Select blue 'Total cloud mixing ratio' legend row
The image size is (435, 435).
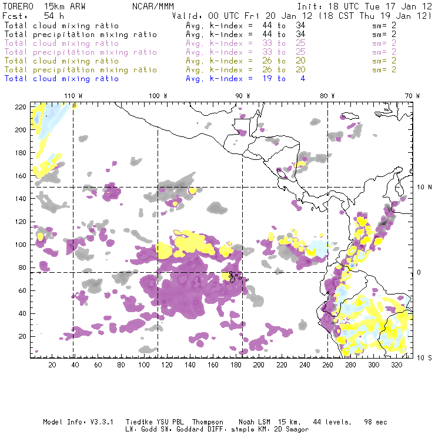coord(155,79)
